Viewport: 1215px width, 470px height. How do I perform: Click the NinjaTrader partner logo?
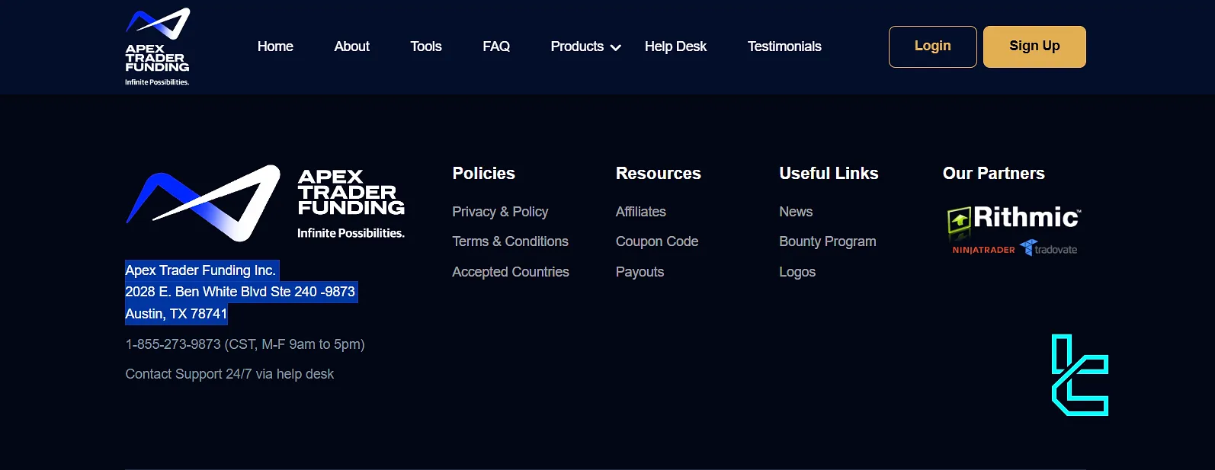click(983, 250)
